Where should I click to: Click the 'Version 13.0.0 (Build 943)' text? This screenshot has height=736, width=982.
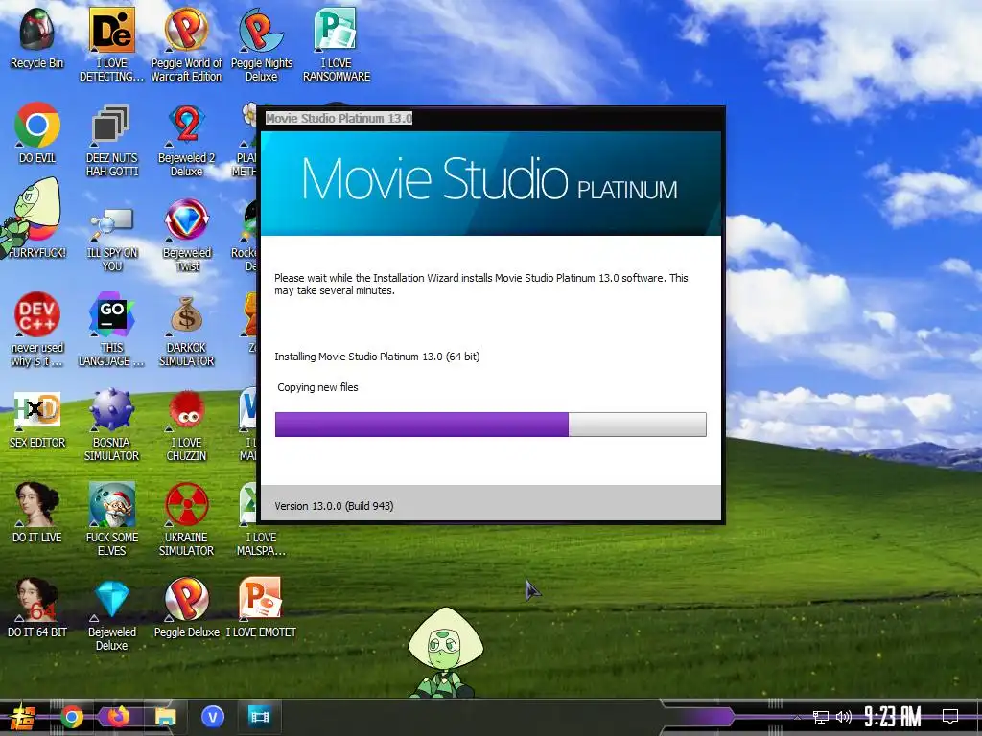click(x=334, y=506)
